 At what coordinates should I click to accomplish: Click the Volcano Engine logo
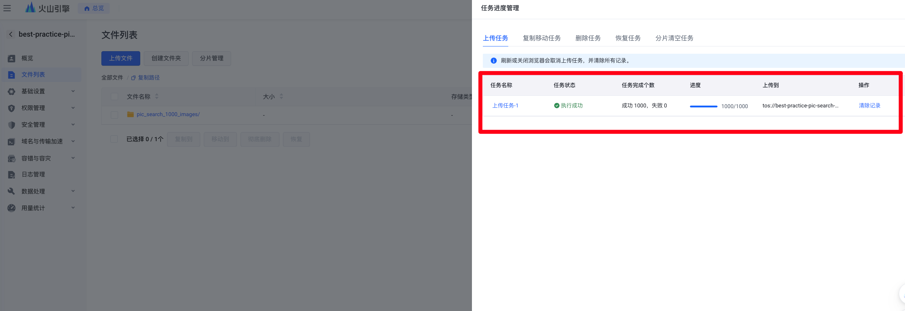click(47, 8)
